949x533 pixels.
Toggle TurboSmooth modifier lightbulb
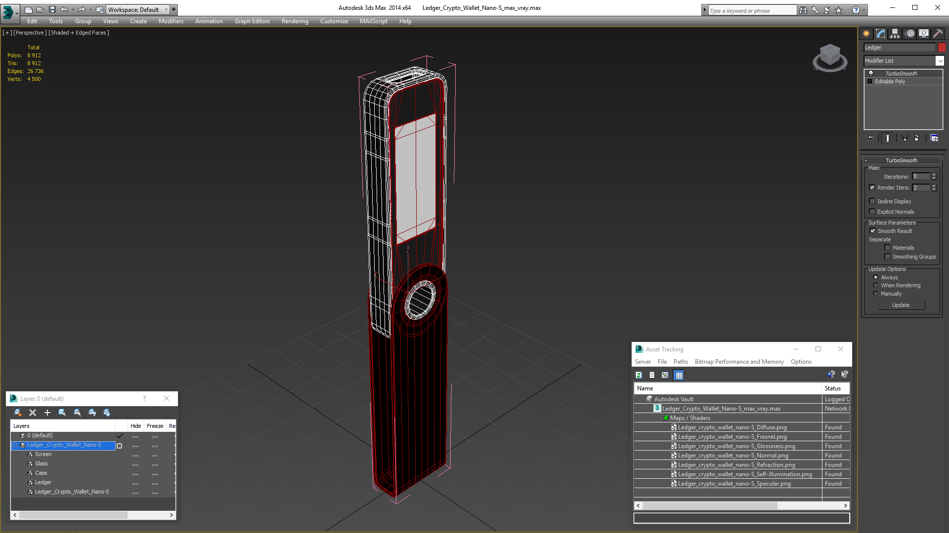click(x=871, y=73)
